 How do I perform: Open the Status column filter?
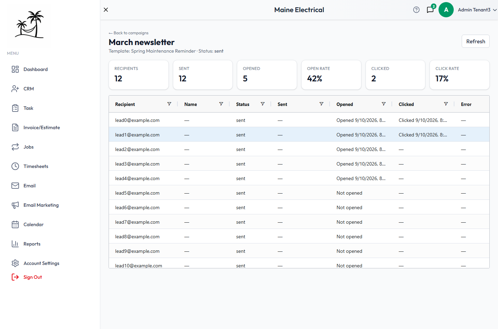[262, 104]
